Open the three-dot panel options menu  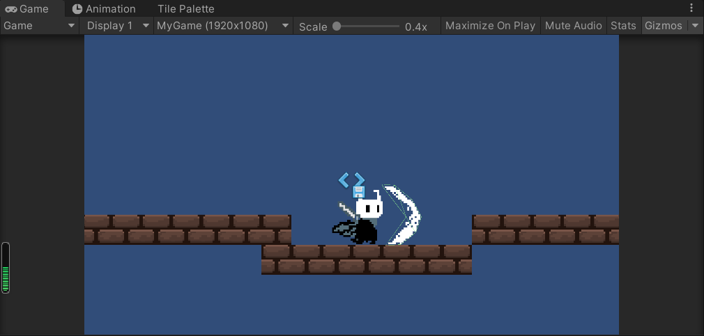click(691, 8)
